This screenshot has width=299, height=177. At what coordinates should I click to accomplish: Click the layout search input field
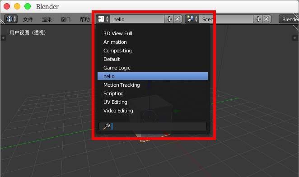tap(153, 126)
